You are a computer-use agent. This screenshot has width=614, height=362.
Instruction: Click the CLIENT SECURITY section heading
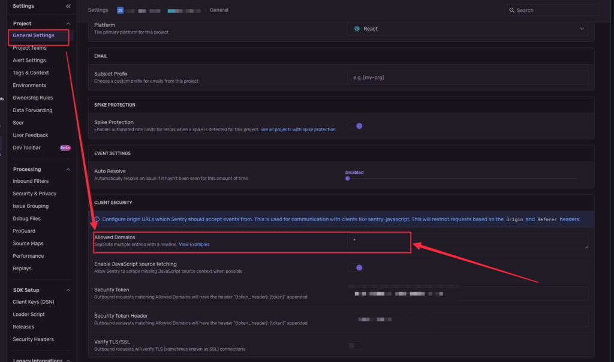click(113, 203)
